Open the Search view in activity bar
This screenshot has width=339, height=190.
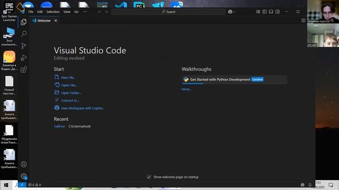pyautogui.click(x=24, y=33)
